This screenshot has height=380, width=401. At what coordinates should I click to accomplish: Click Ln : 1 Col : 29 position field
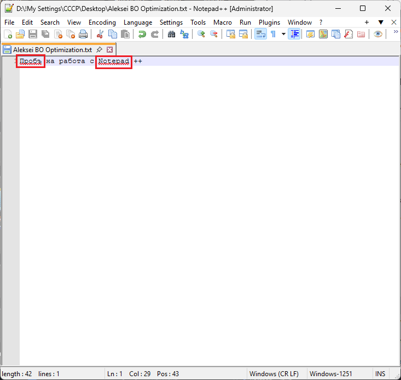[143, 374]
